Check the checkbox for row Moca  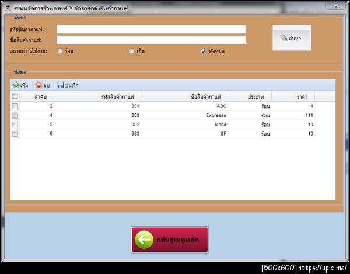click(x=15, y=124)
